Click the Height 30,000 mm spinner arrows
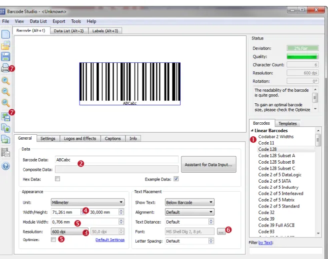This screenshot has width=328, height=259. tap(121, 212)
